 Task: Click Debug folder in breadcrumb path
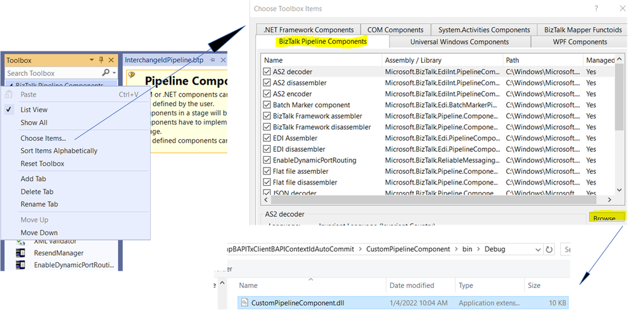tap(495, 249)
